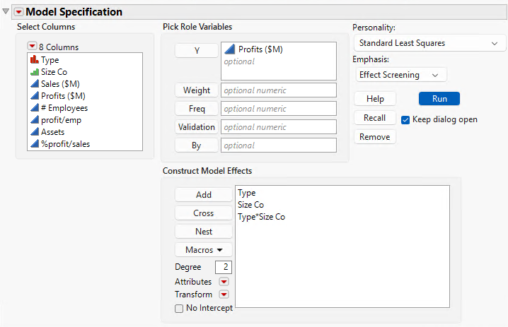Open the Emphasis Effect Screening dropdown

401,74
